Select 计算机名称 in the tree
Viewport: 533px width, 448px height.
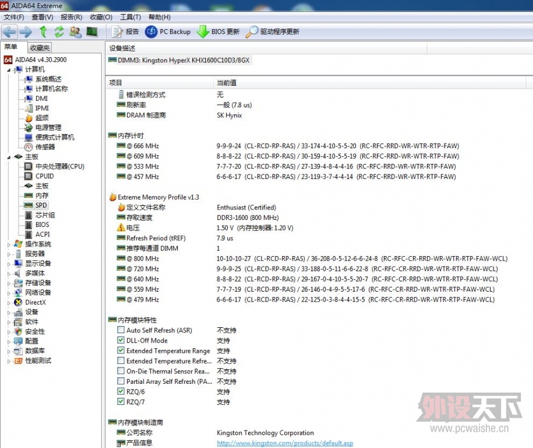[x=52, y=89]
